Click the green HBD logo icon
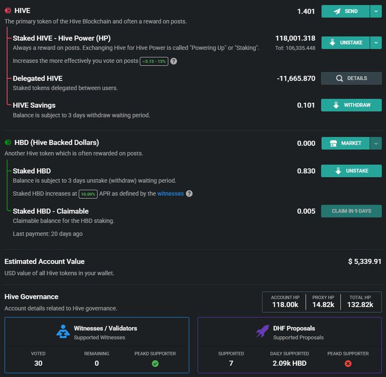 tap(8, 143)
